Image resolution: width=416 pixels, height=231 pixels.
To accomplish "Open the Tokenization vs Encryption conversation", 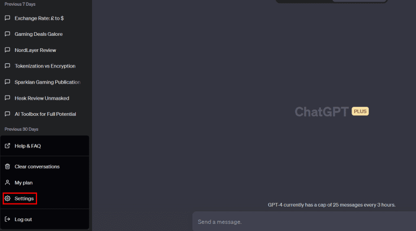I will click(45, 66).
